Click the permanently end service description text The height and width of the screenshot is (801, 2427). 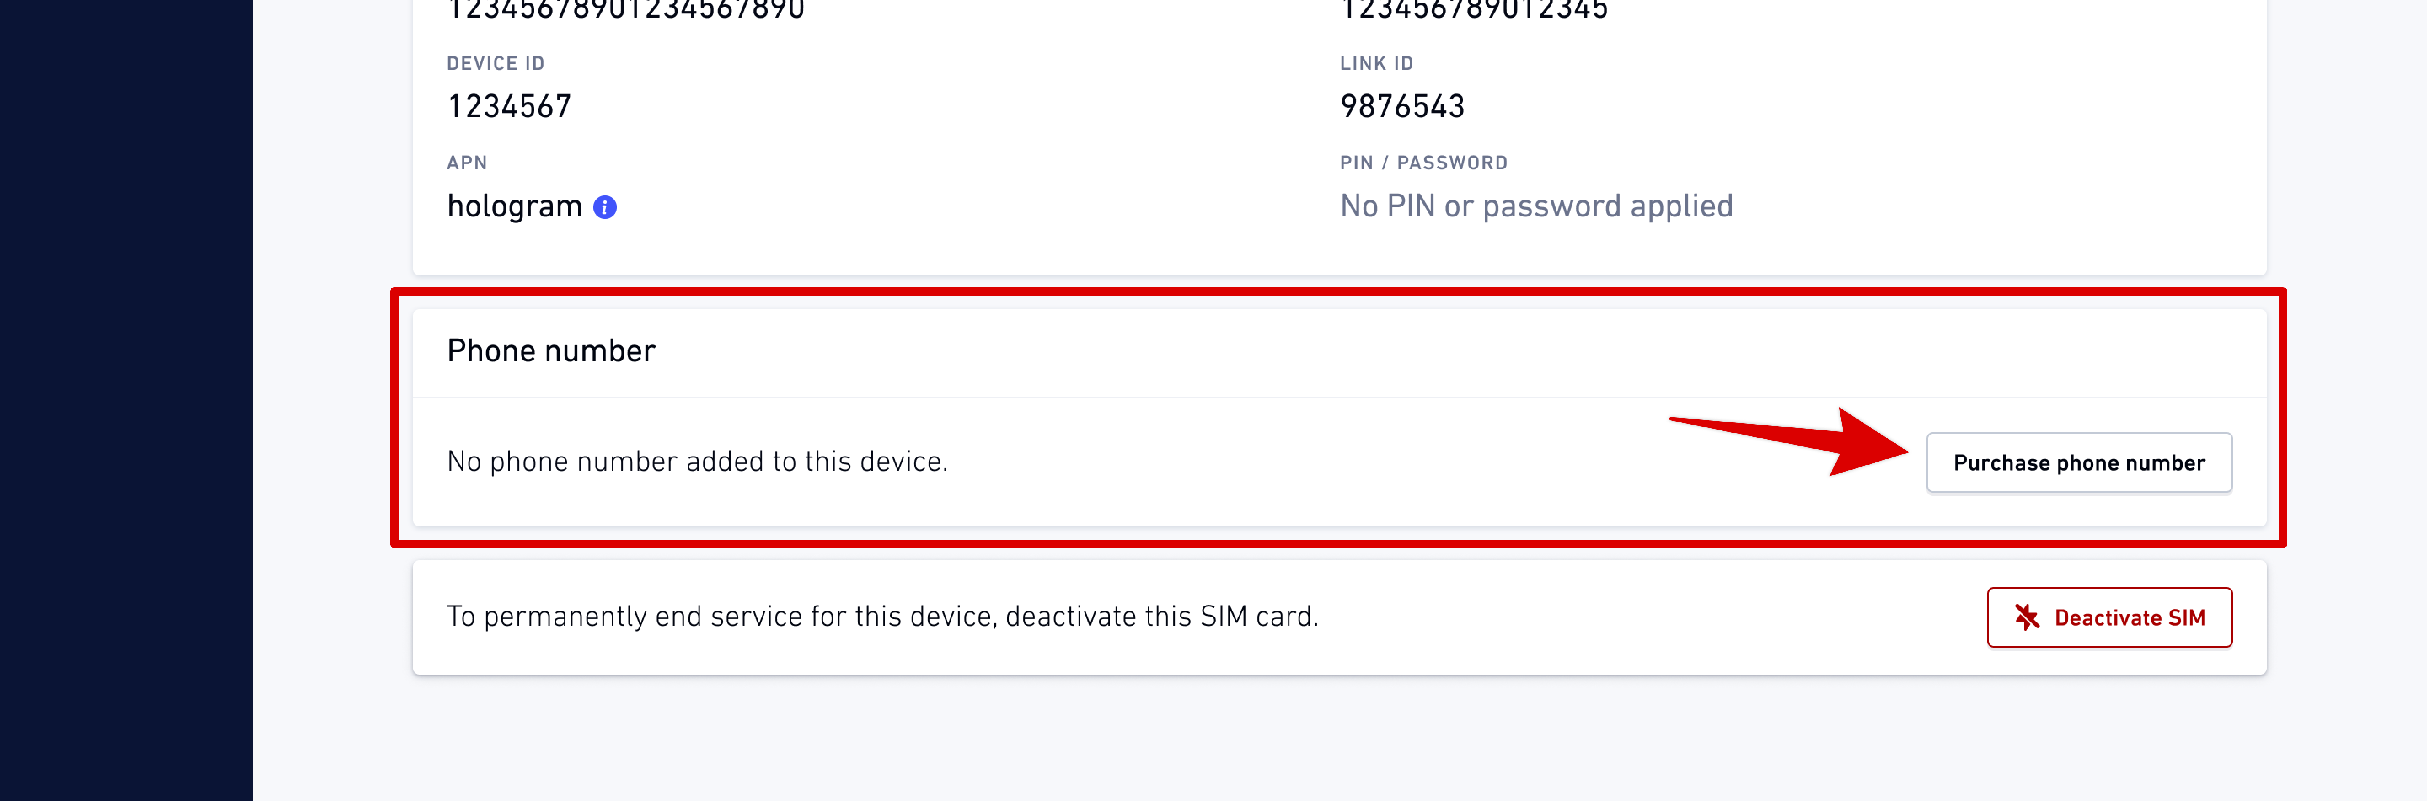(x=882, y=617)
